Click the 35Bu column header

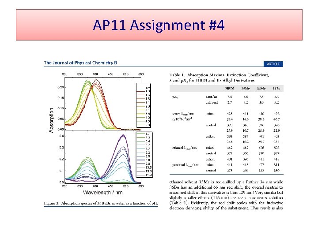(276, 89)
